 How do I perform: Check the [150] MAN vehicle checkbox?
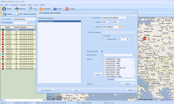105,59
